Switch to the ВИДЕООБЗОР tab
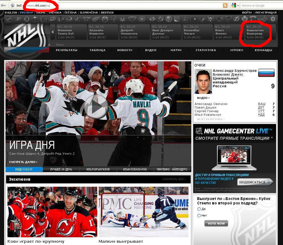 click(24, 169)
